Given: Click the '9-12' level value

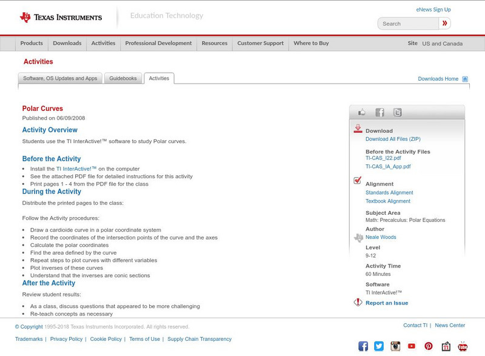Looking at the screenshot, I should click(370, 256).
